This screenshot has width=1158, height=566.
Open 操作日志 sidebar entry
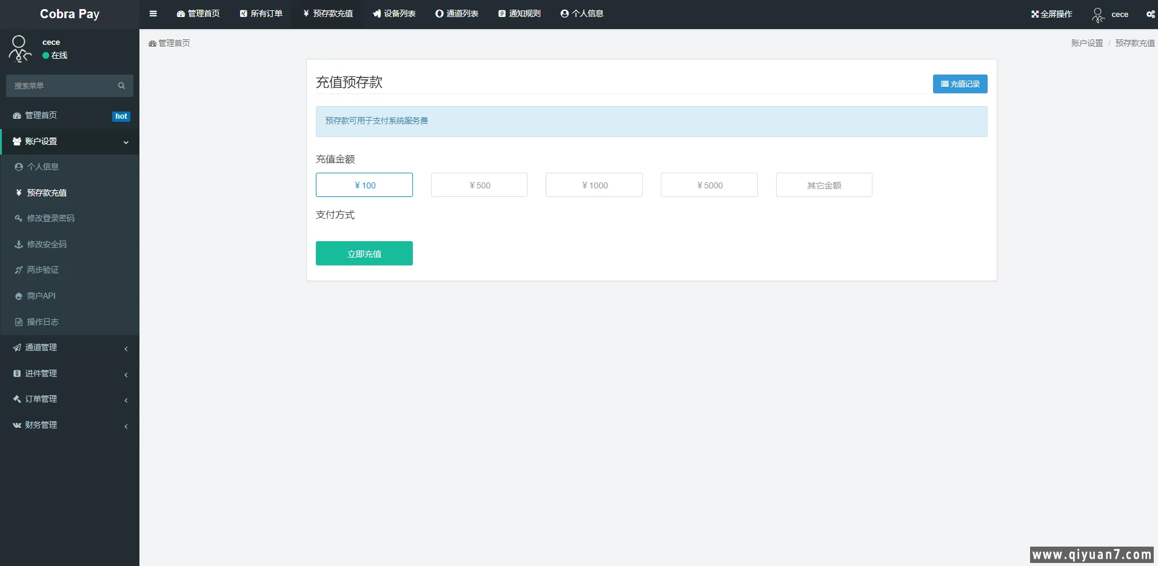pyautogui.click(x=42, y=322)
